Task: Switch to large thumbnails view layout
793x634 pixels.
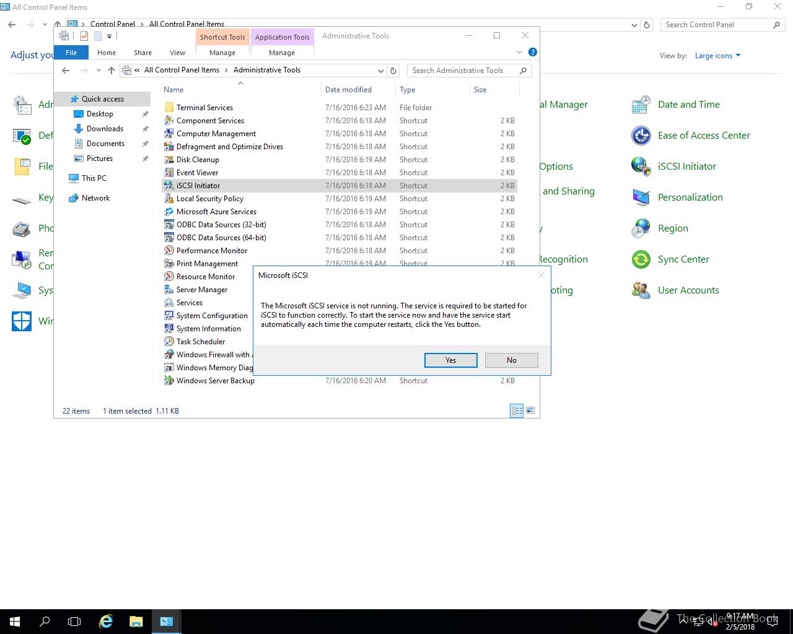Action: tap(530, 410)
